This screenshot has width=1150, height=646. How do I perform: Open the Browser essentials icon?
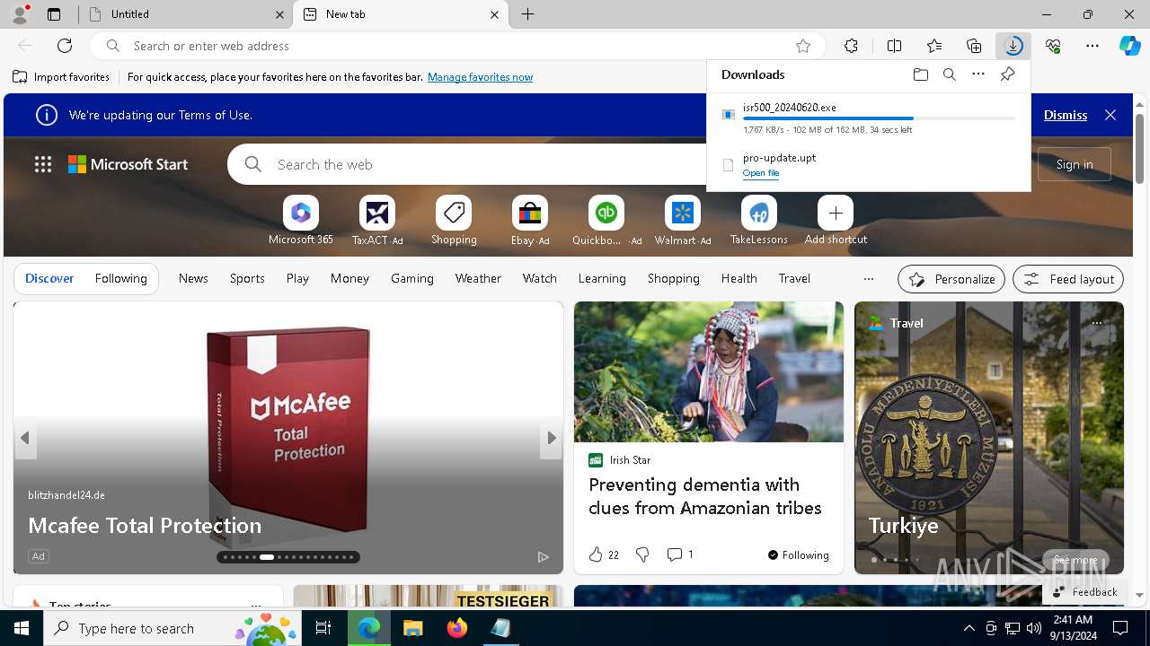1053,46
